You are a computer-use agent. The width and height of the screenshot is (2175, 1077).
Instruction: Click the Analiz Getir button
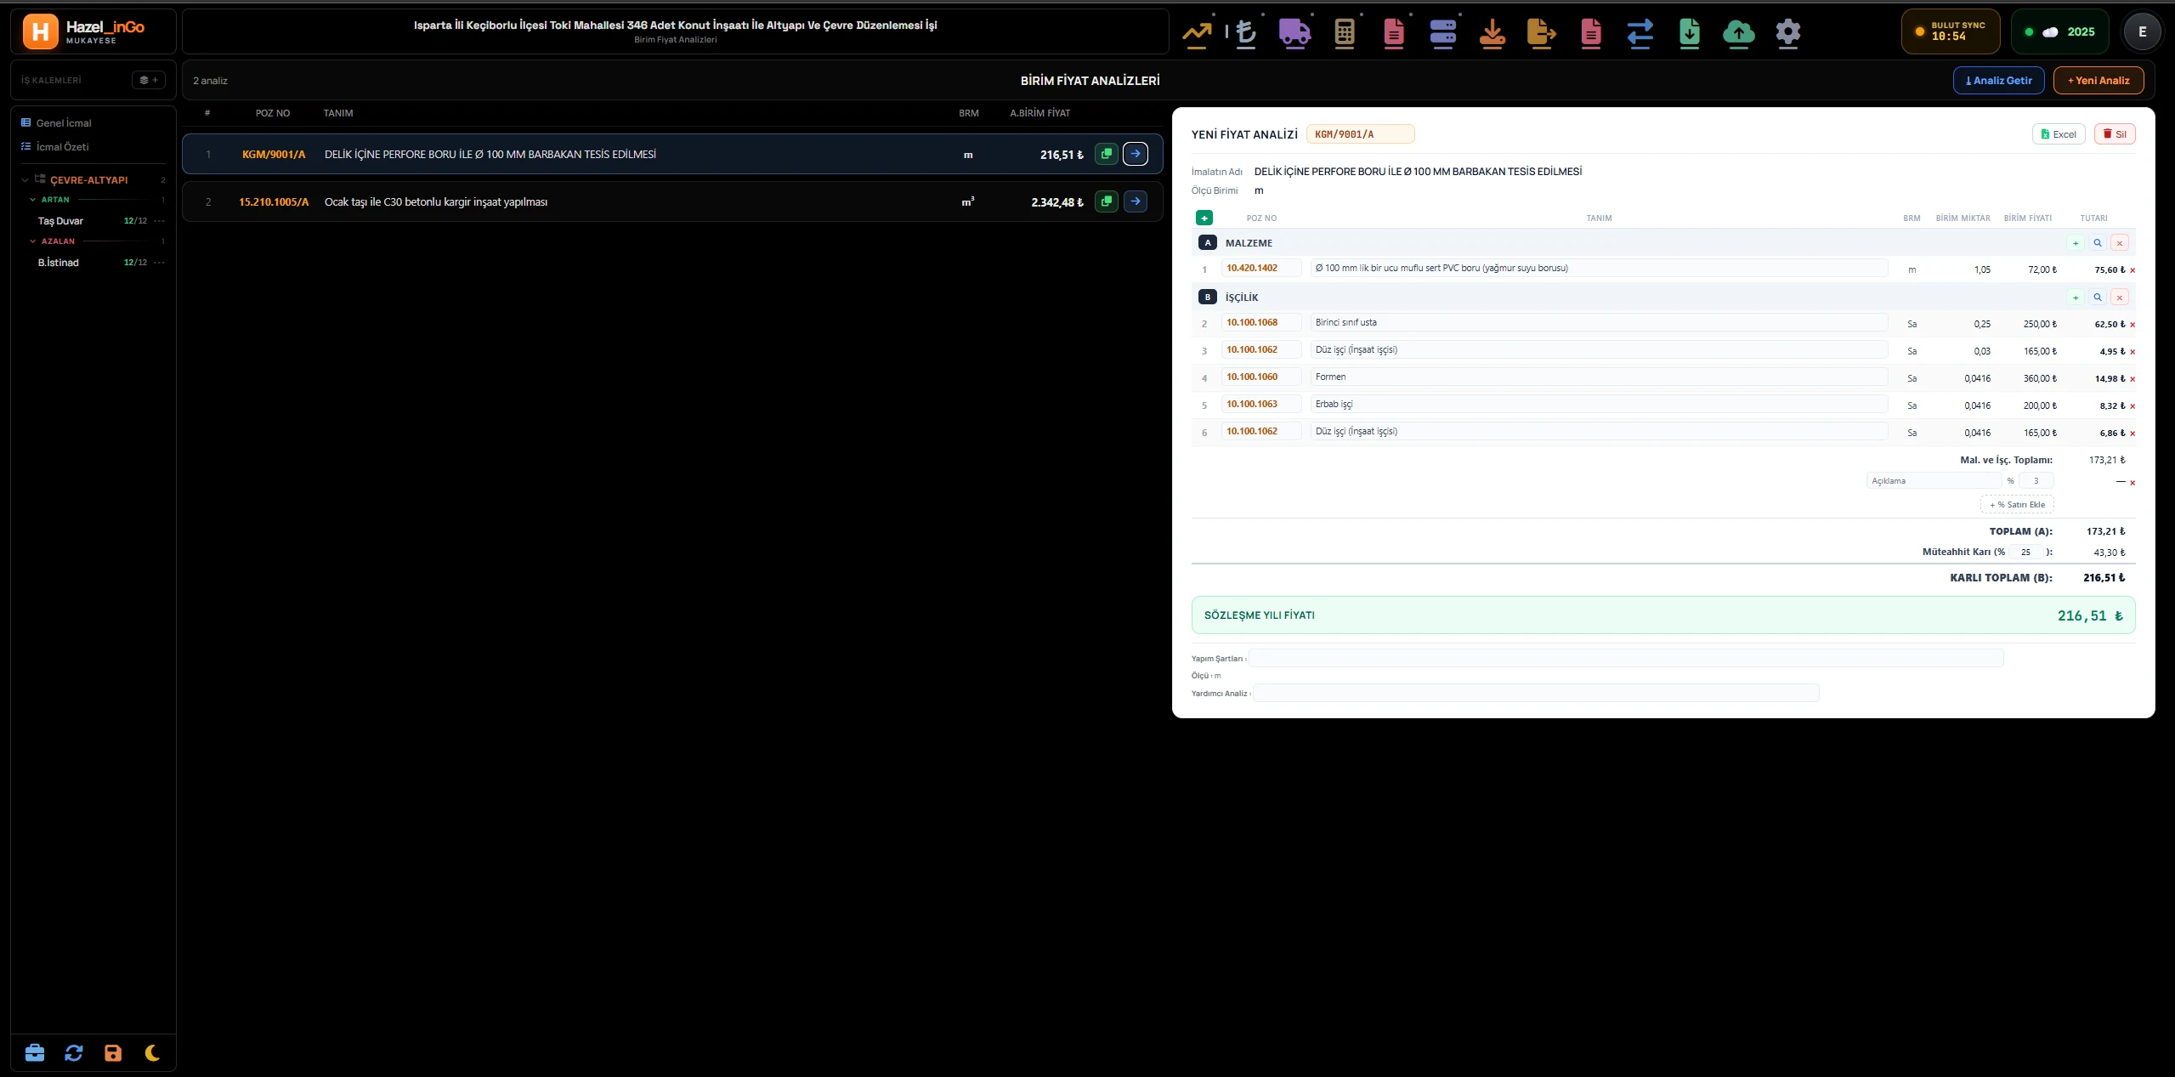[1998, 80]
